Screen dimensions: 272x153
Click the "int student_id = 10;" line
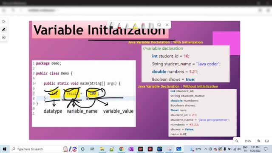coord(171,56)
